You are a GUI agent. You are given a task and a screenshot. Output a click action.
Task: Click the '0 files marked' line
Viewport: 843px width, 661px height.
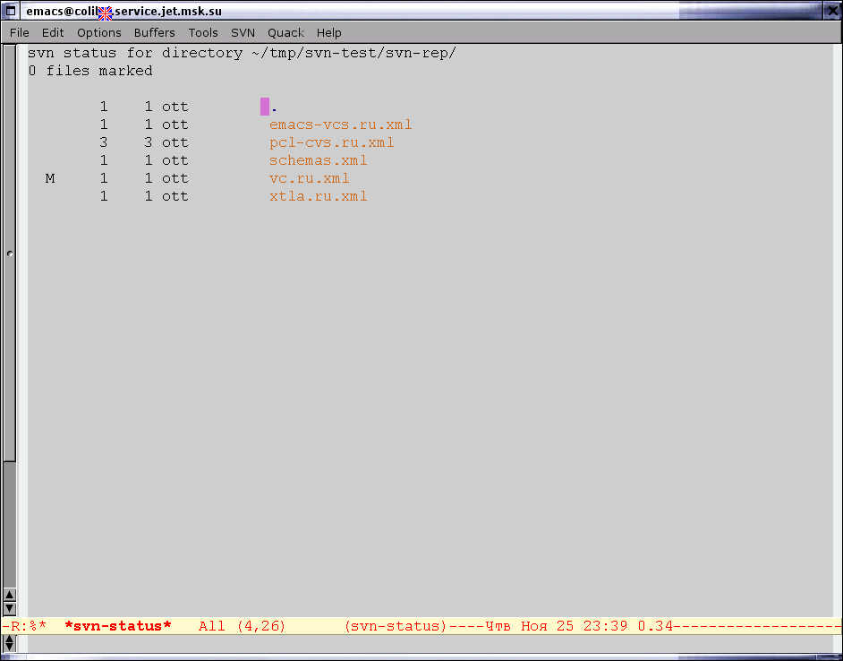pyautogui.click(x=90, y=71)
